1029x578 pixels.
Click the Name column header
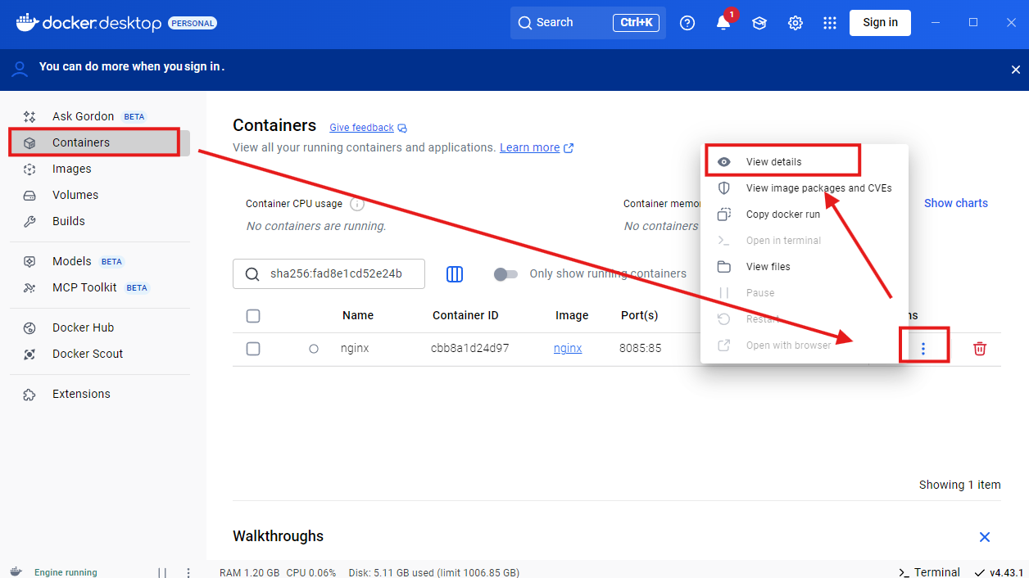(x=358, y=315)
